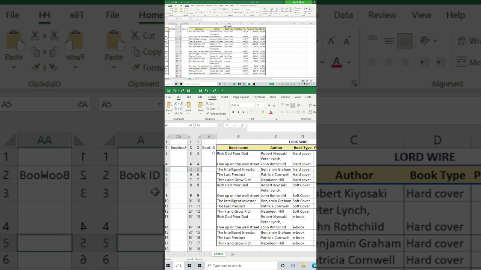Apply the yellow Fill Color bucket

pos(263,112)
